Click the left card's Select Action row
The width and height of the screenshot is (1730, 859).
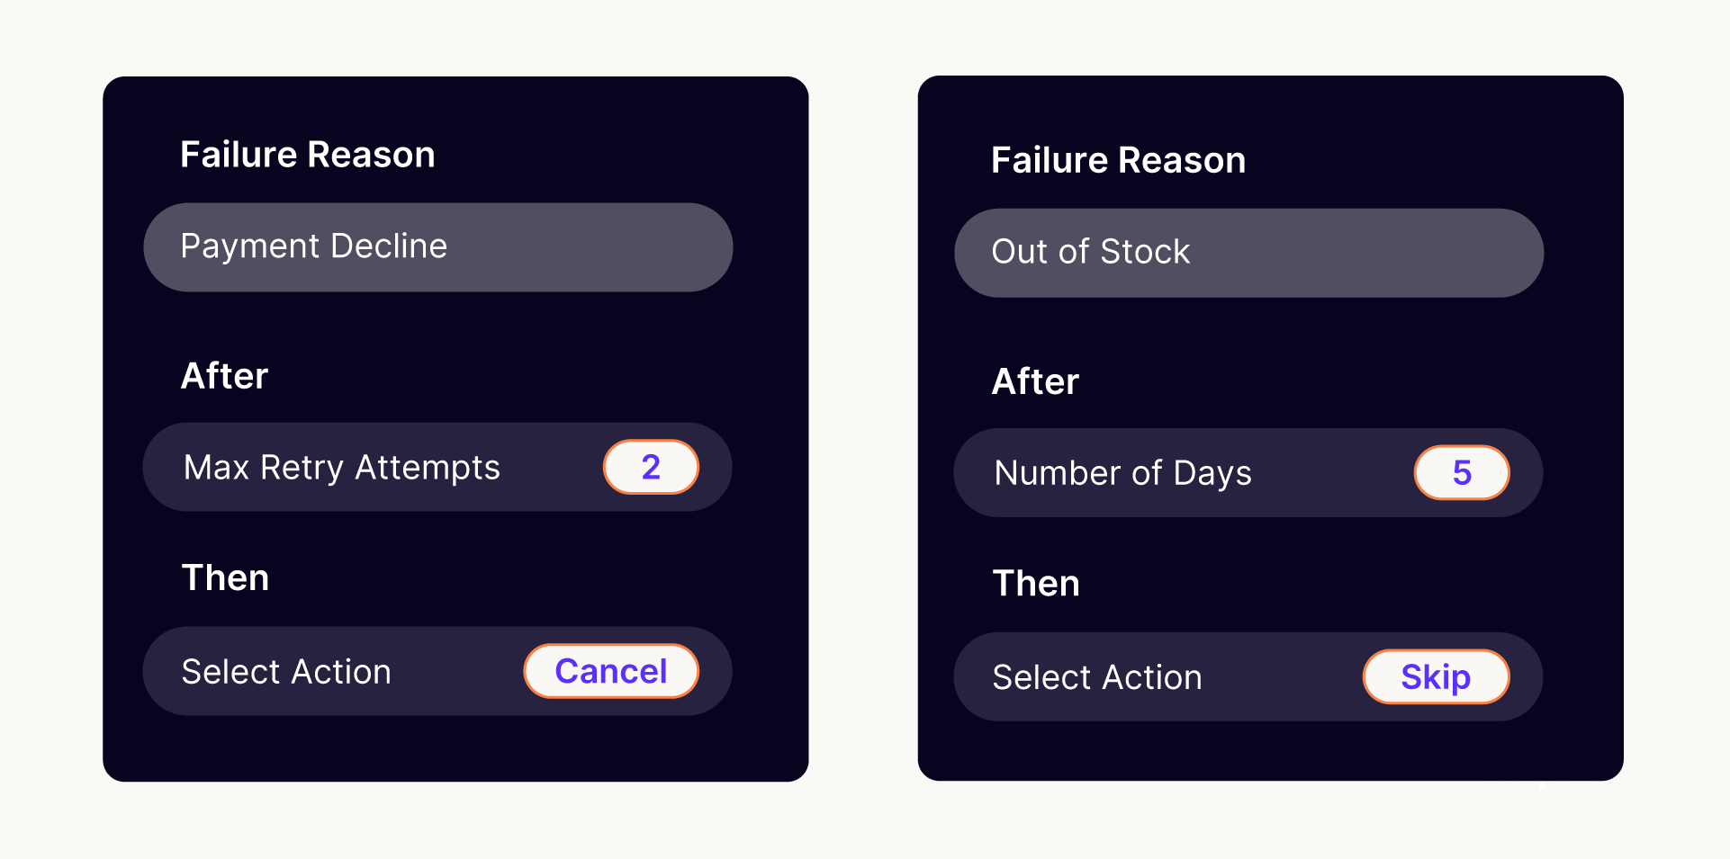(x=437, y=671)
